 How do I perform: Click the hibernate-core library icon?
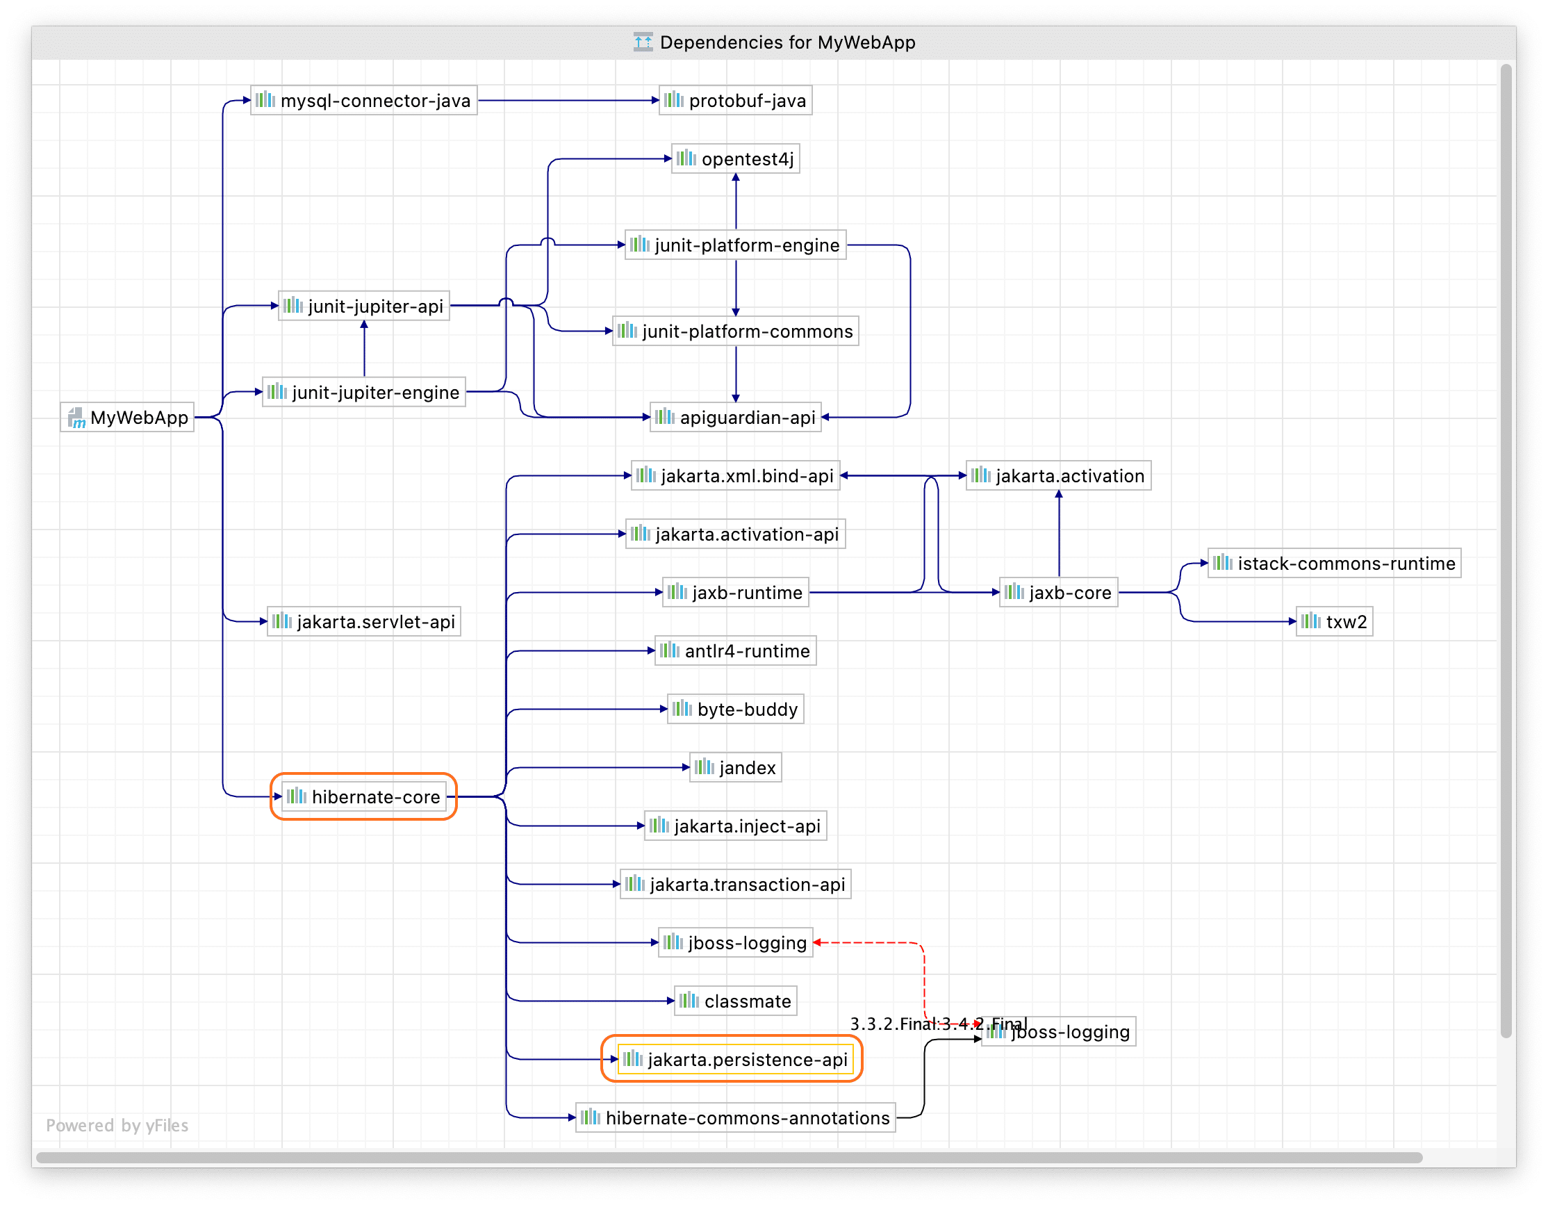[x=296, y=796]
